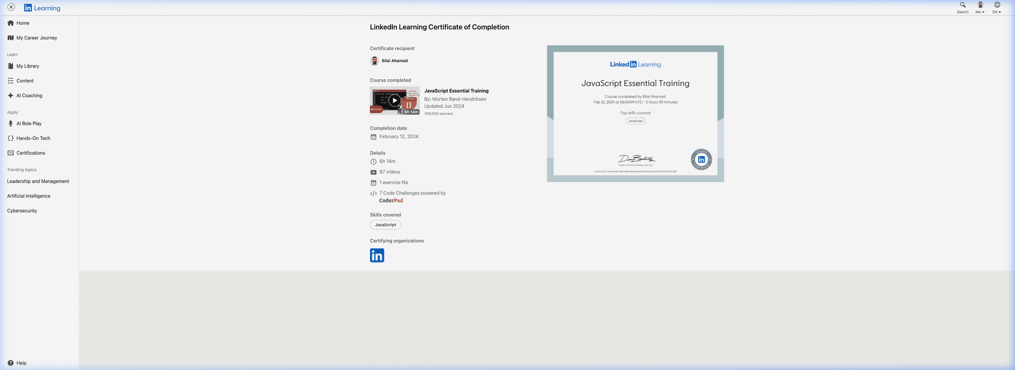Image resolution: width=1015 pixels, height=370 pixels.
Task: Click the Morten Rand-Hendriksen author text
Action: pos(459,99)
